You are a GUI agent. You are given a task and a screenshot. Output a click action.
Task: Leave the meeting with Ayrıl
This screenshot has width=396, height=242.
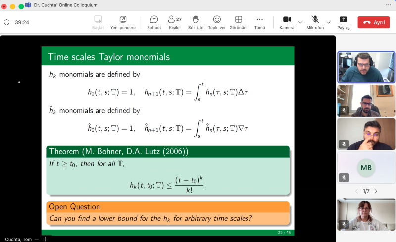click(374, 22)
